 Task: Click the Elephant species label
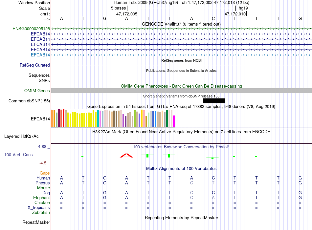tap(42, 198)
